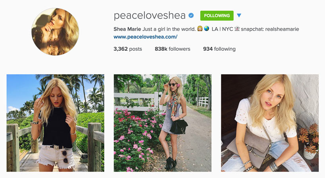View the 3,362 posts count
Viewport: 325px width, 178px height.
pos(128,49)
